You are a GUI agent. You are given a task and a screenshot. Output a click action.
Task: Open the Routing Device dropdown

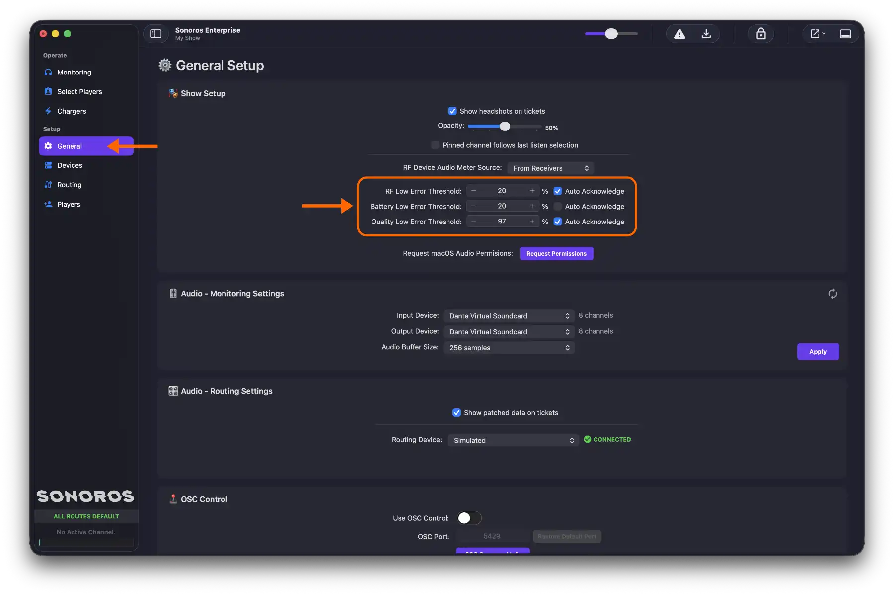coord(514,440)
